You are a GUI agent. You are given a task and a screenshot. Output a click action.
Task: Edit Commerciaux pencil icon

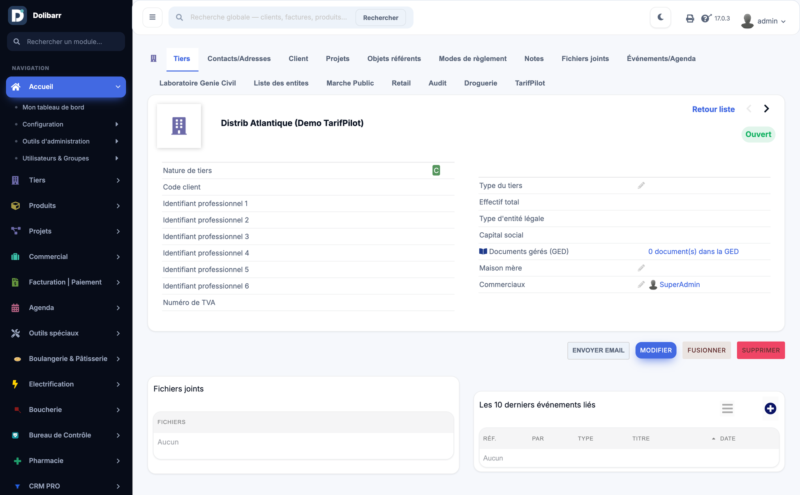641,285
